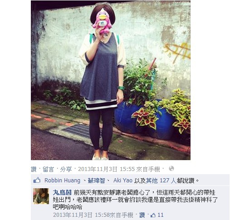Click 來自手機 on the post line

[x=148, y=169]
